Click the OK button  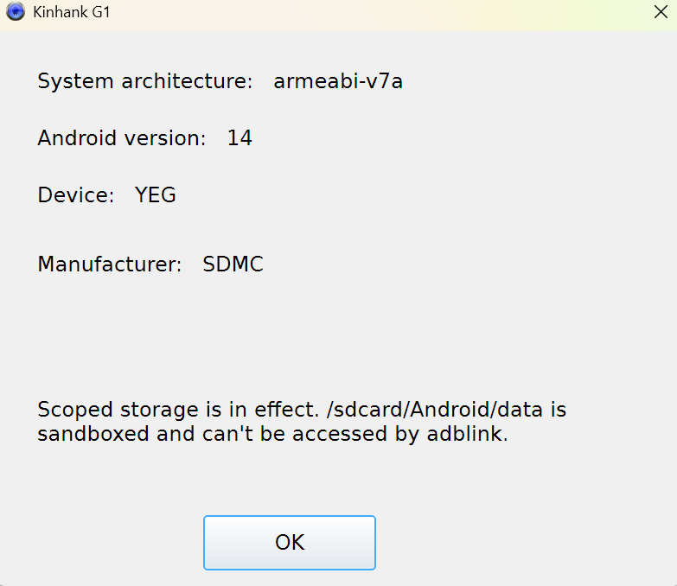(290, 543)
